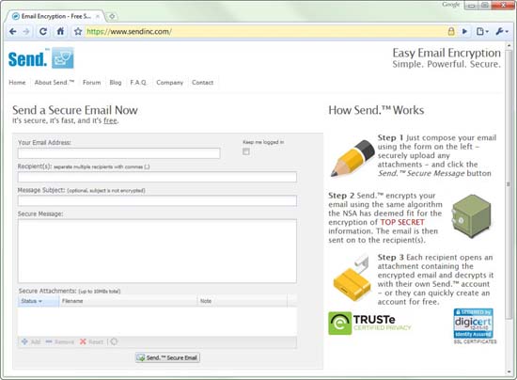Click the Reset attachments button
This screenshot has width=517, height=380.
click(92, 341)
